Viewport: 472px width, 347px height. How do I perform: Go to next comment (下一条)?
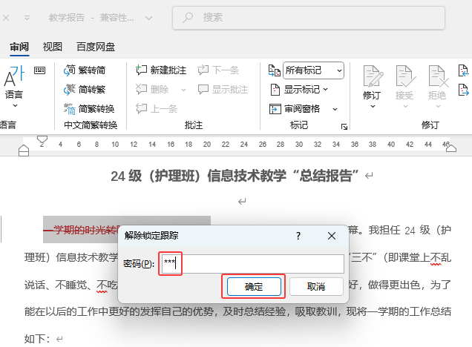218,70
